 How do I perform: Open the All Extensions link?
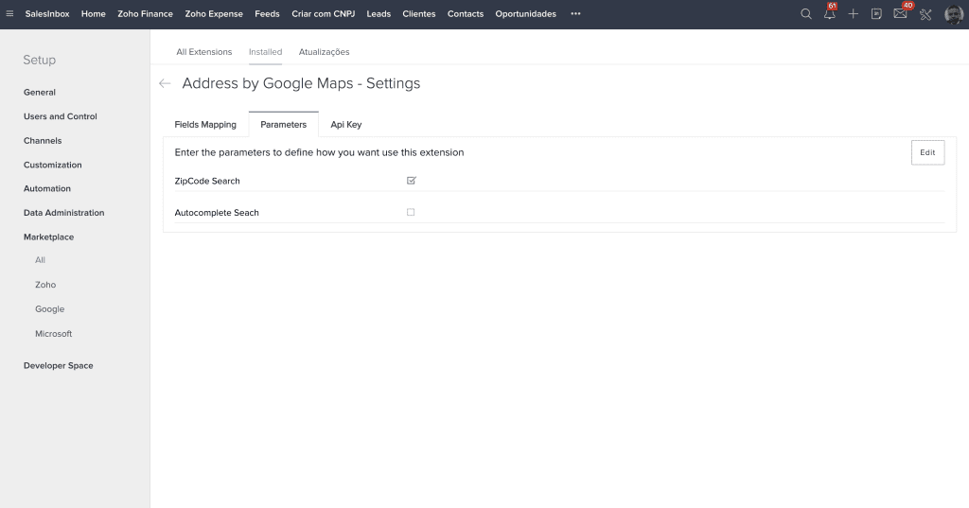(203, 52)
